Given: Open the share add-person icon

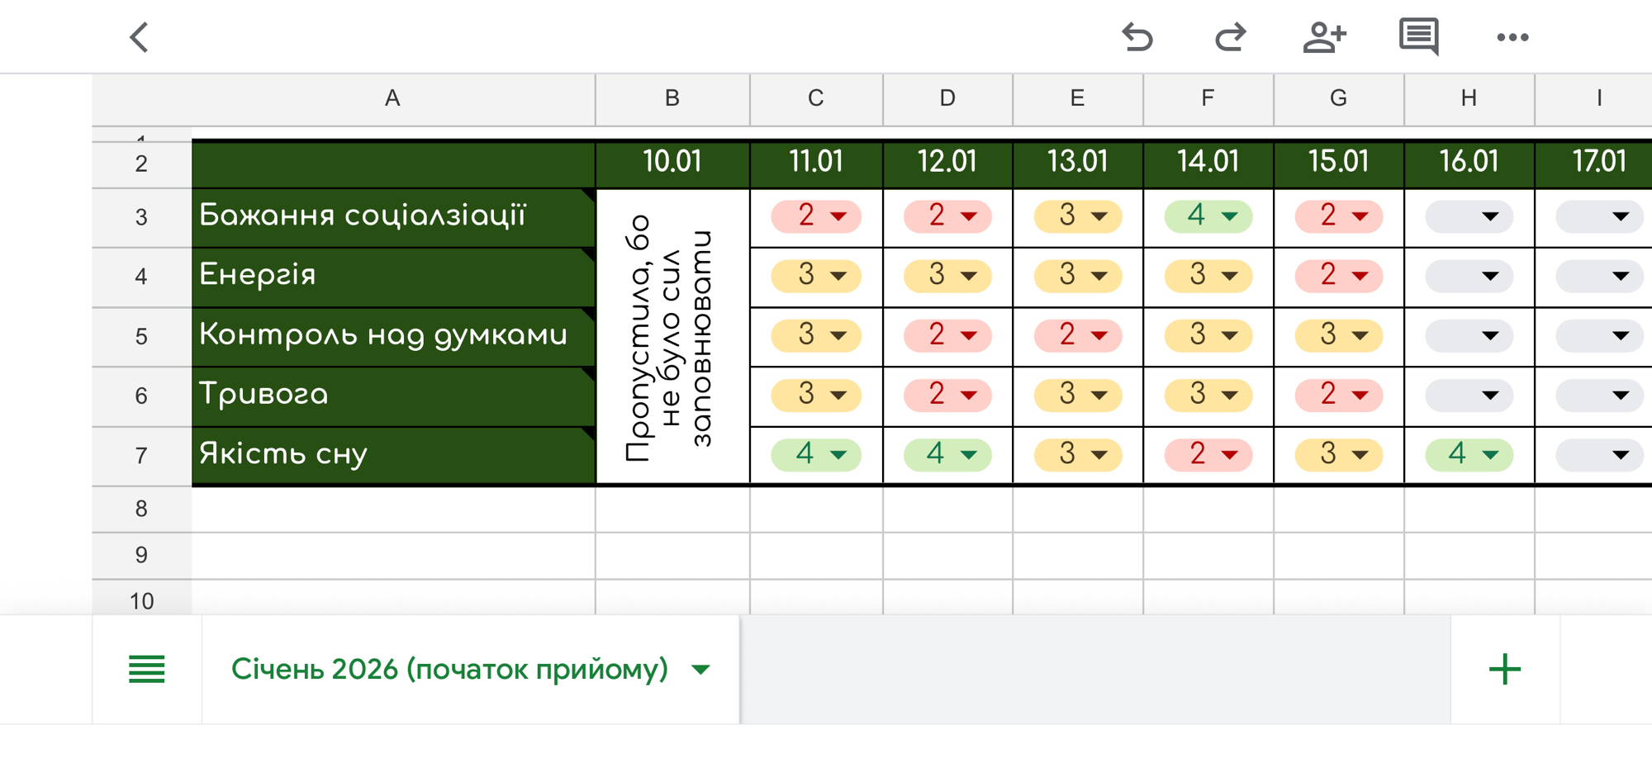Looking at the screenshot, I should (x=1324, y=37).
